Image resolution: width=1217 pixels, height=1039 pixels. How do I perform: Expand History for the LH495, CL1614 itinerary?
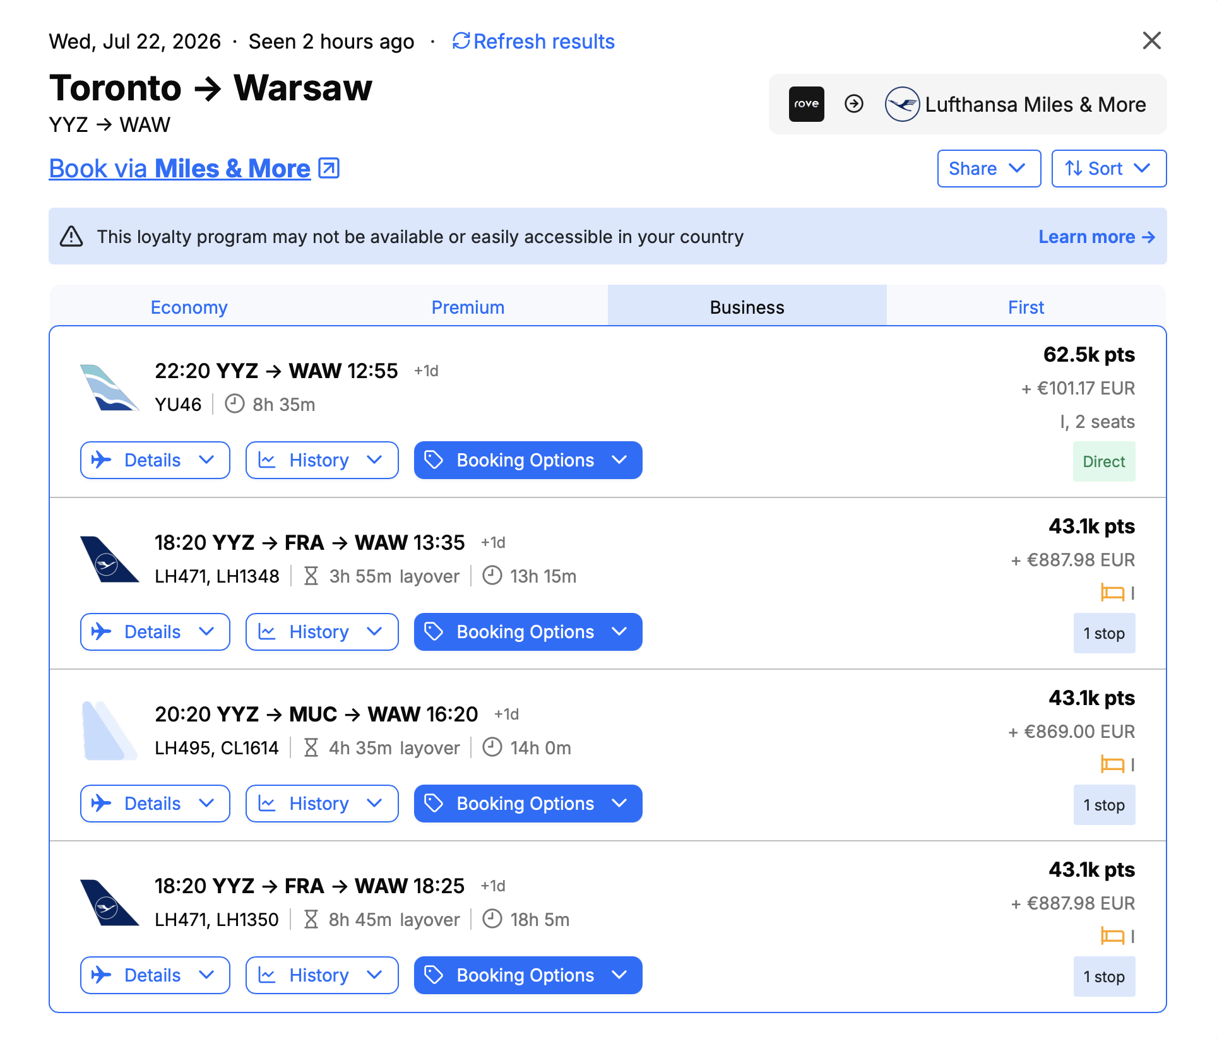(x=322, y=804)
